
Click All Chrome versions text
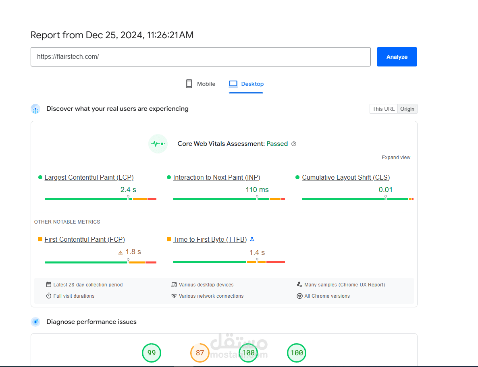(327, 296)
